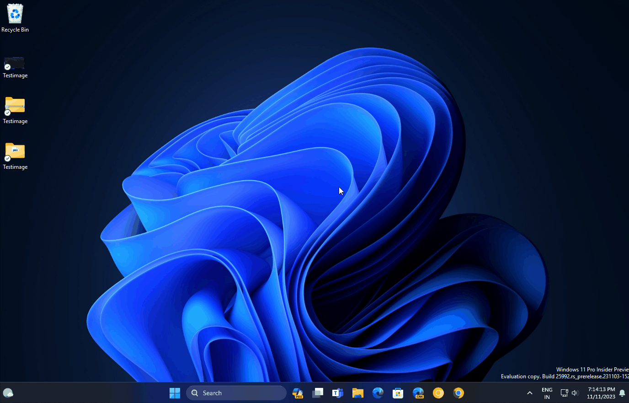The height and width of the screenshot is (403, 629).
Task: Open notifications via the bell icon
Action: point(622,393)
